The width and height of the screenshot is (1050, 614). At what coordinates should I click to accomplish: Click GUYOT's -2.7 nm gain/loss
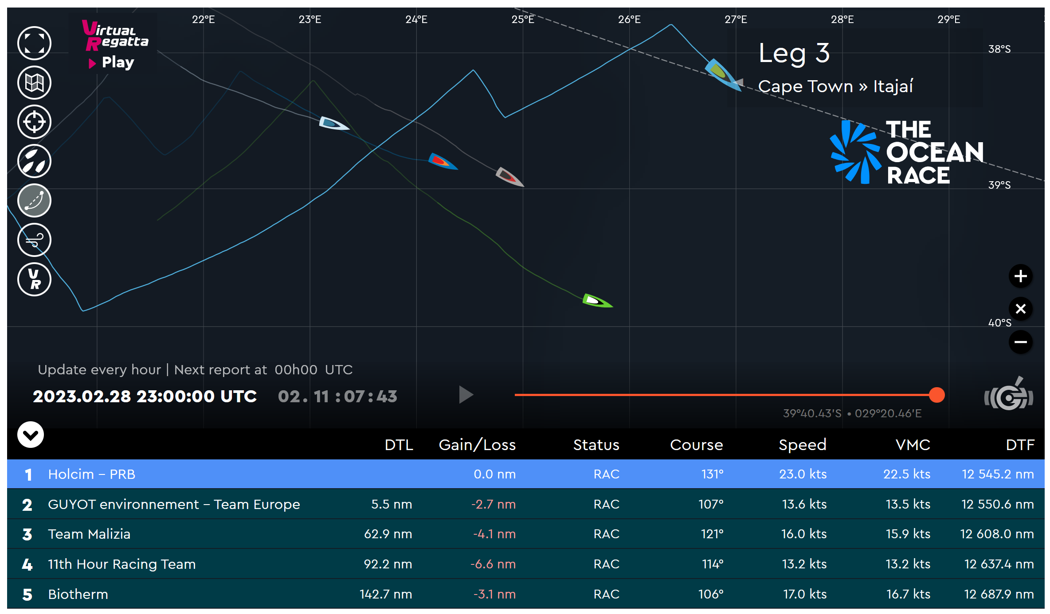click(x=493, y=504)
